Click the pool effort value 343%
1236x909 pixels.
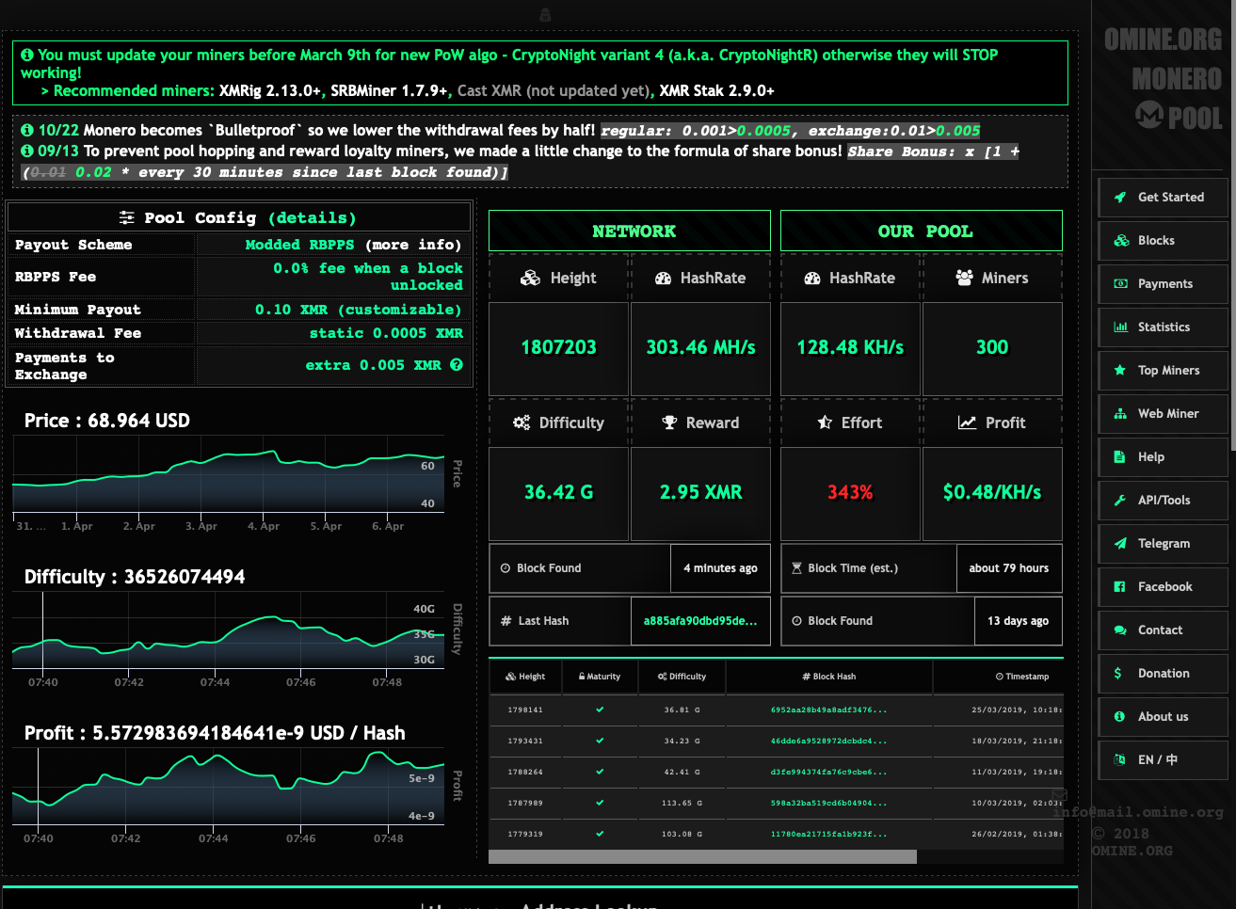(x=850, y=492)
